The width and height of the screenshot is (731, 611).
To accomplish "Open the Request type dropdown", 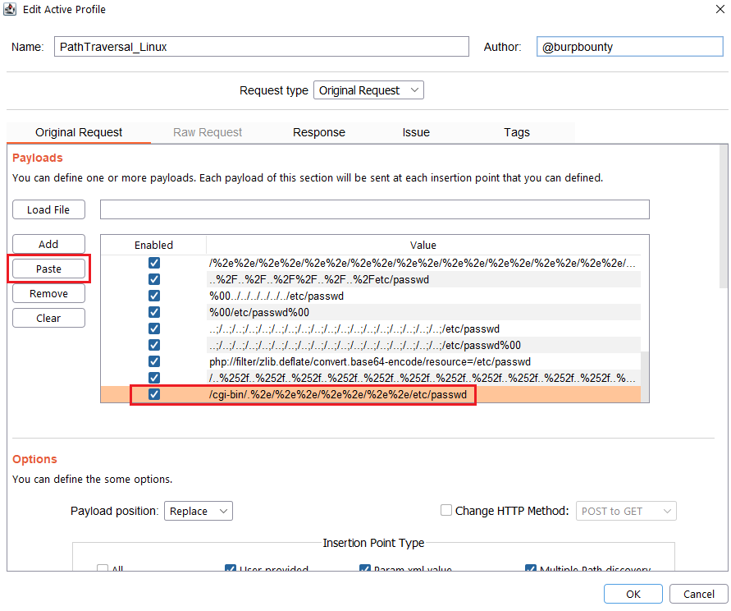I will tap(368, 90).
